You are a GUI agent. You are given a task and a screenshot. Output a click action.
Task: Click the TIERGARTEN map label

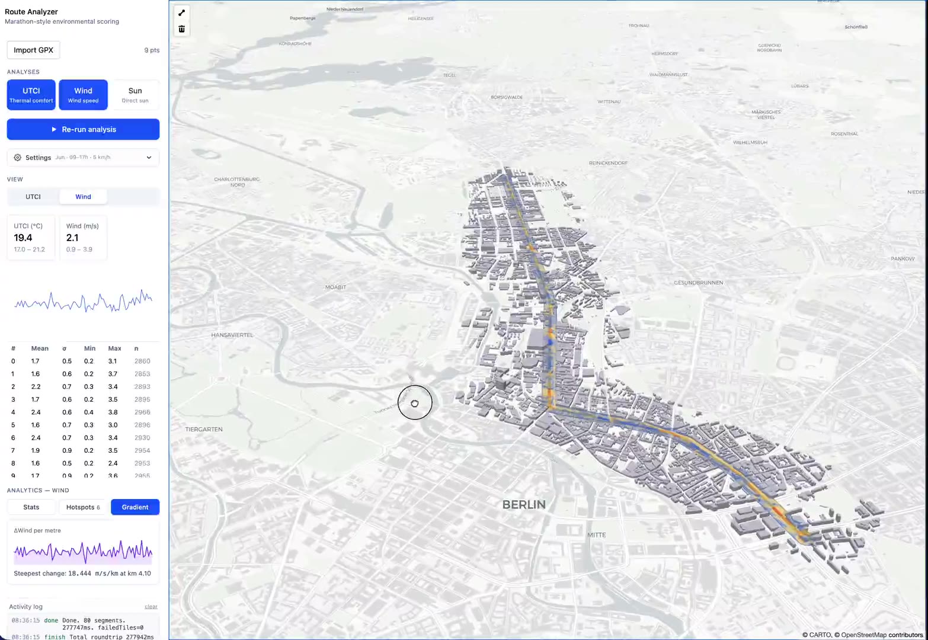[x=204, y=430]
